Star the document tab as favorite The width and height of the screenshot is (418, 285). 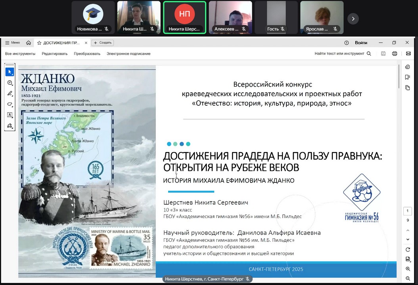point(39,43)
